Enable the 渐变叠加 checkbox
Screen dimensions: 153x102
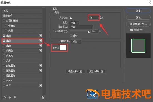click(4, 70)
